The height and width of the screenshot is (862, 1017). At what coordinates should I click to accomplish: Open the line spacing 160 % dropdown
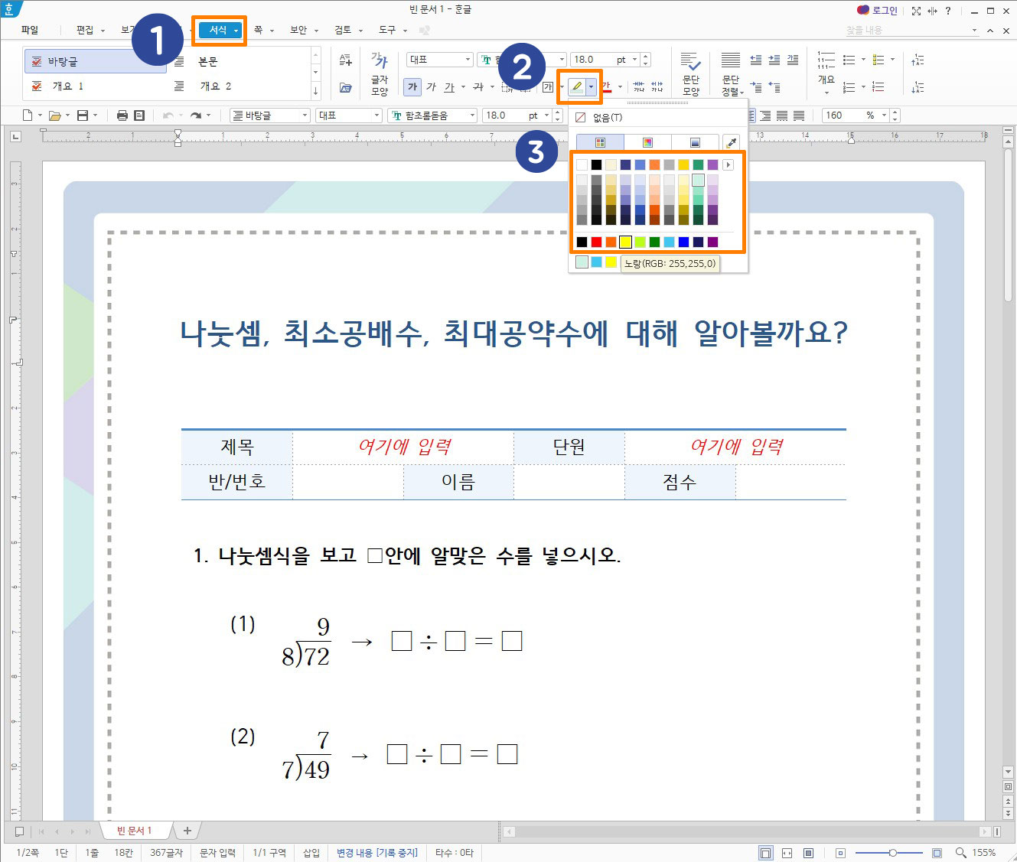point(884,115)
